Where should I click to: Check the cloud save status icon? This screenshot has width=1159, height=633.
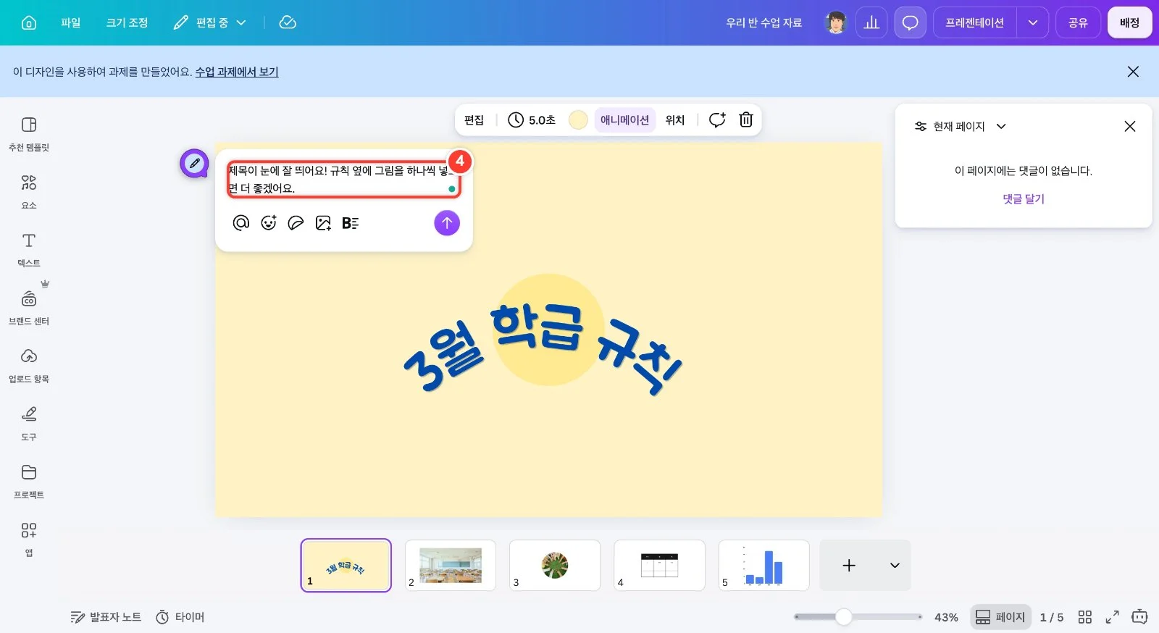coord(288,22)
